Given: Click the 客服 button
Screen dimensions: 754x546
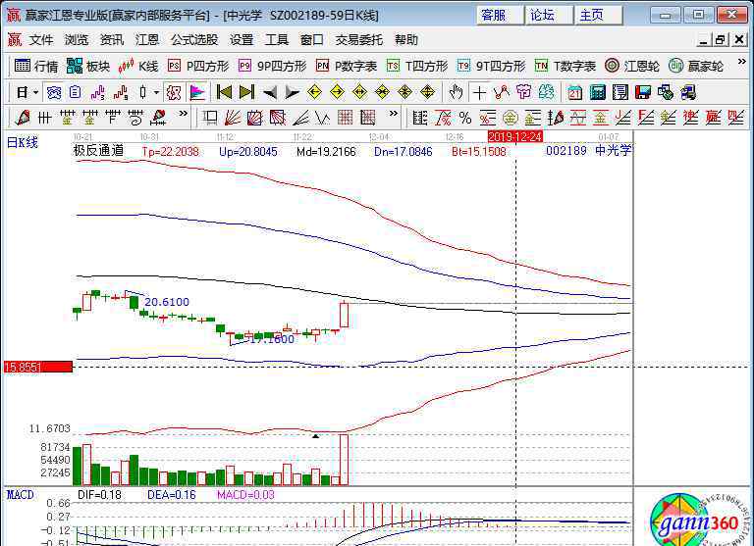Looking at the screenshot, I should tap(500, 16).
